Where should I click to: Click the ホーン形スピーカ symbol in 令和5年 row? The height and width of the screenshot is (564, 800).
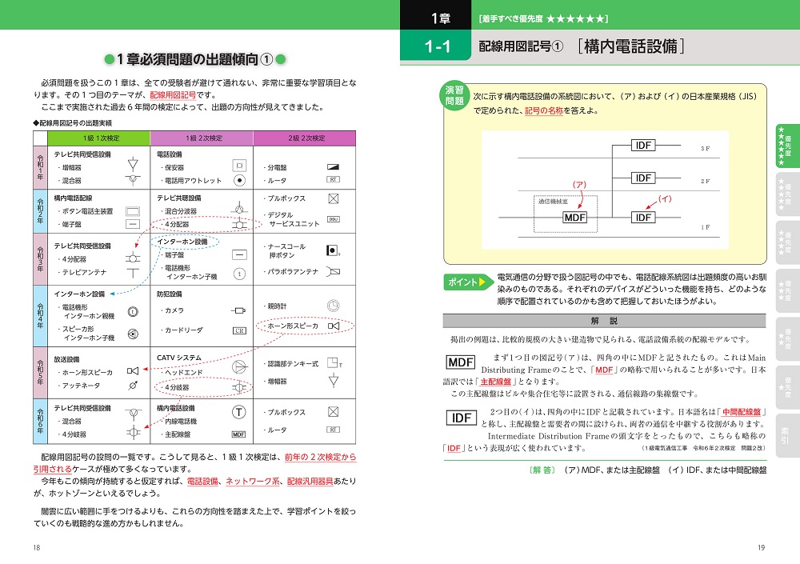click(x=133, y=371)
